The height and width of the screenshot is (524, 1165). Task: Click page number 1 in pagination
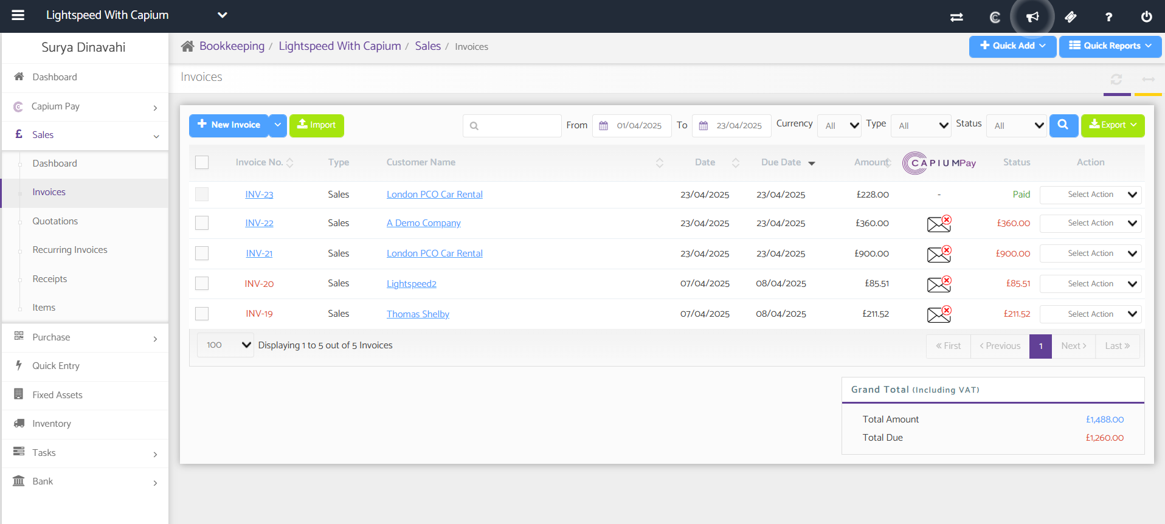click(x=1040, y=346)
